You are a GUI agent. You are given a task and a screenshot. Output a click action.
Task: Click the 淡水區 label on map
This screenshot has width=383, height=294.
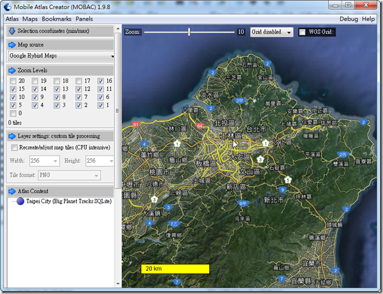click(x=210, y=95)
